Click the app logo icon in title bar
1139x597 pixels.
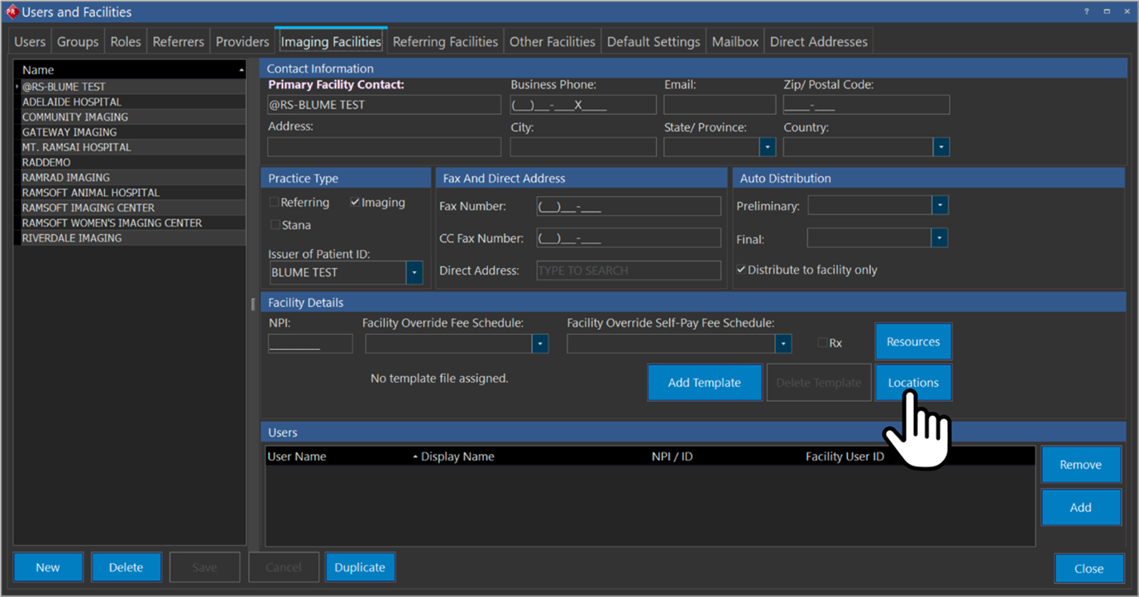(x=12, y=12)
